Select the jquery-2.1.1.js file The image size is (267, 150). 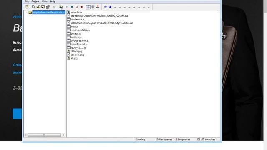[x=78, y=48]
